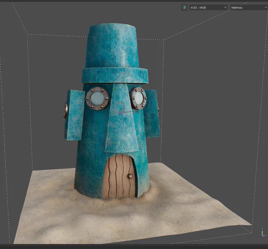Open the Matériau viewport mode dropdown
Screen dimensions: 268x249
249,7
